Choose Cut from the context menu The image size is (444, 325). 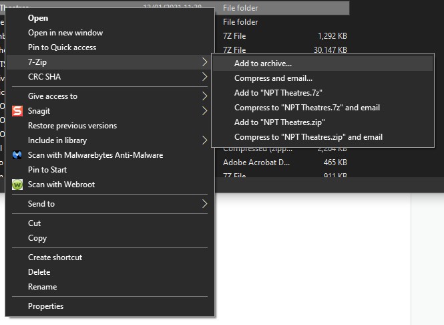pos(110,223)
